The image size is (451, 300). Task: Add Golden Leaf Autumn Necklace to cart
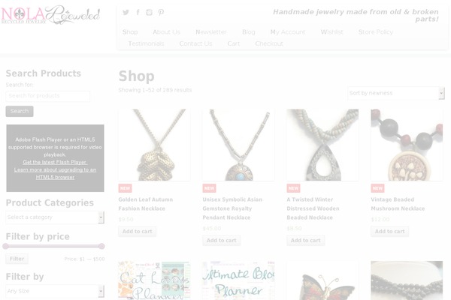pyautogui.click(x=138, y=232)
